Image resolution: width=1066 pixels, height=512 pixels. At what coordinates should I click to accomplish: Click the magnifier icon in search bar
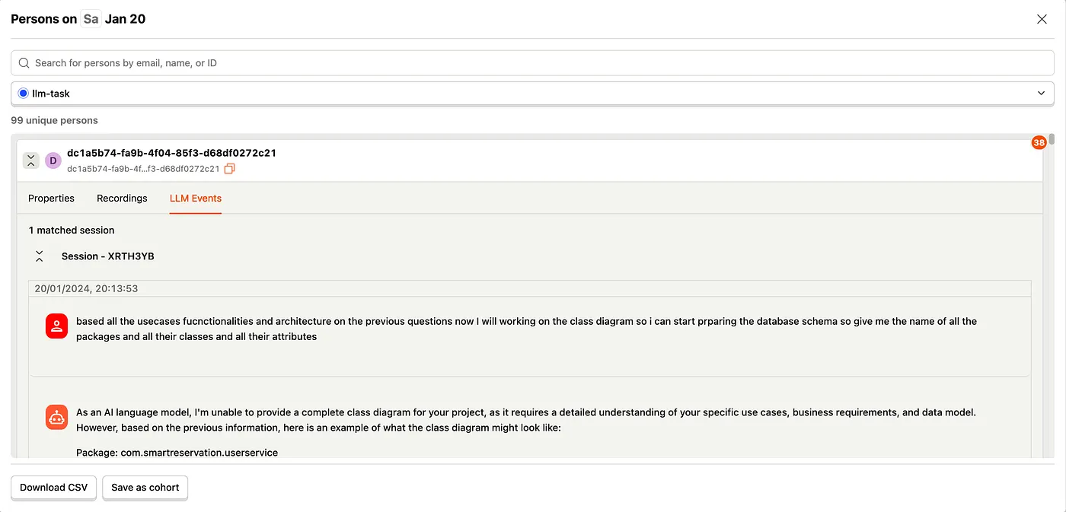24,63
